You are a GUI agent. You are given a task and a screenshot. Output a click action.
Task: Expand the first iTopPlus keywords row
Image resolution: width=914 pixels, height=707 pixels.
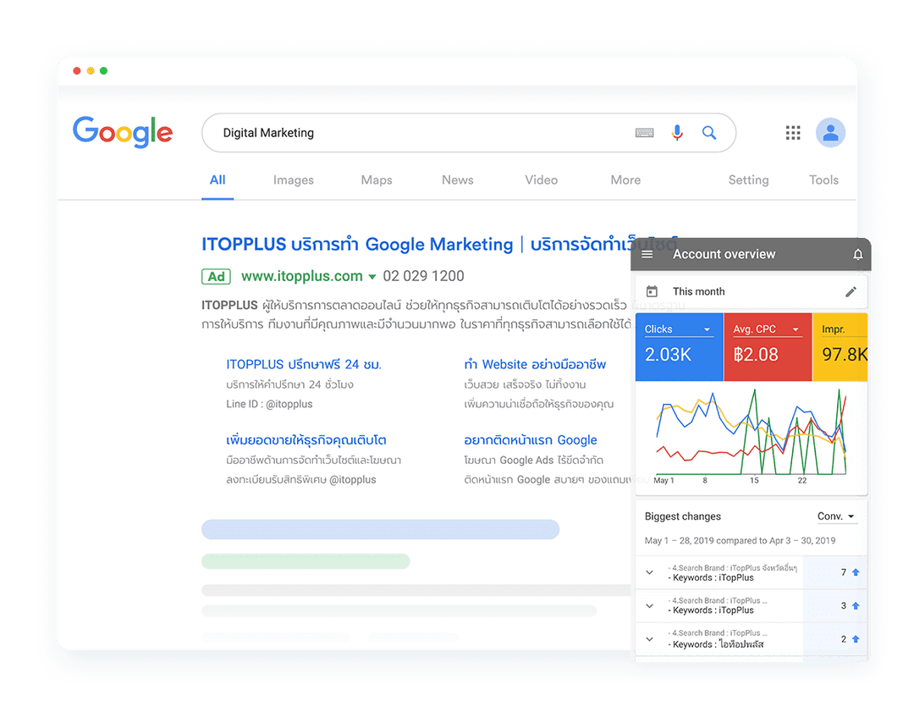(649, 572)
